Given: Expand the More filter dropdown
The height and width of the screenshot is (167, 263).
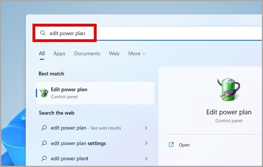Looking at the screenshot, I should (x=137, y=54).
